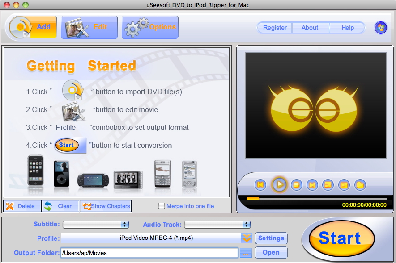396x263 pixels.
Task: Click the full screen square icon in player
Action: pyautogui.click(x=328, y=185)
